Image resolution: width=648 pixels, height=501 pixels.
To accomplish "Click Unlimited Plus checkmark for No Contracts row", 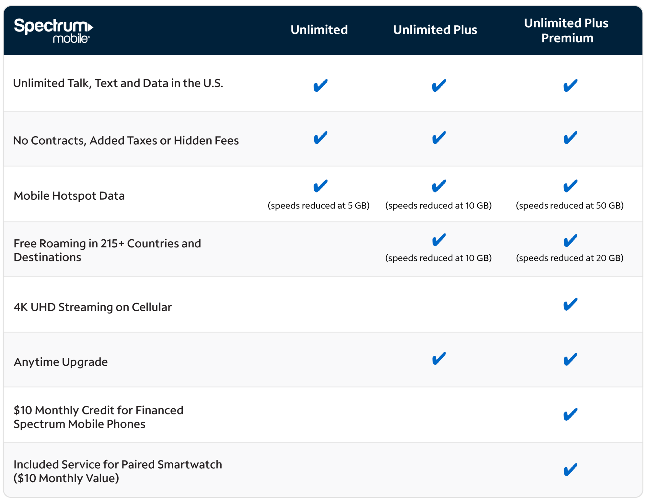I will [x=439, y=138].
